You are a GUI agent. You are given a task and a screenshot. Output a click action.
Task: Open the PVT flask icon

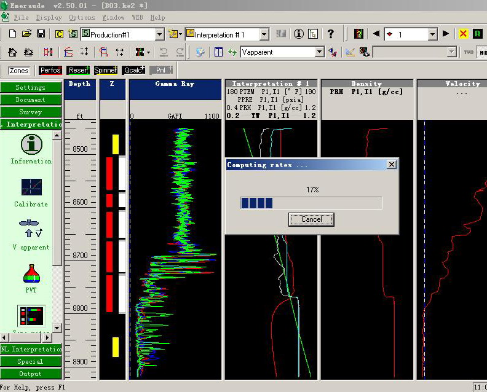31,274
